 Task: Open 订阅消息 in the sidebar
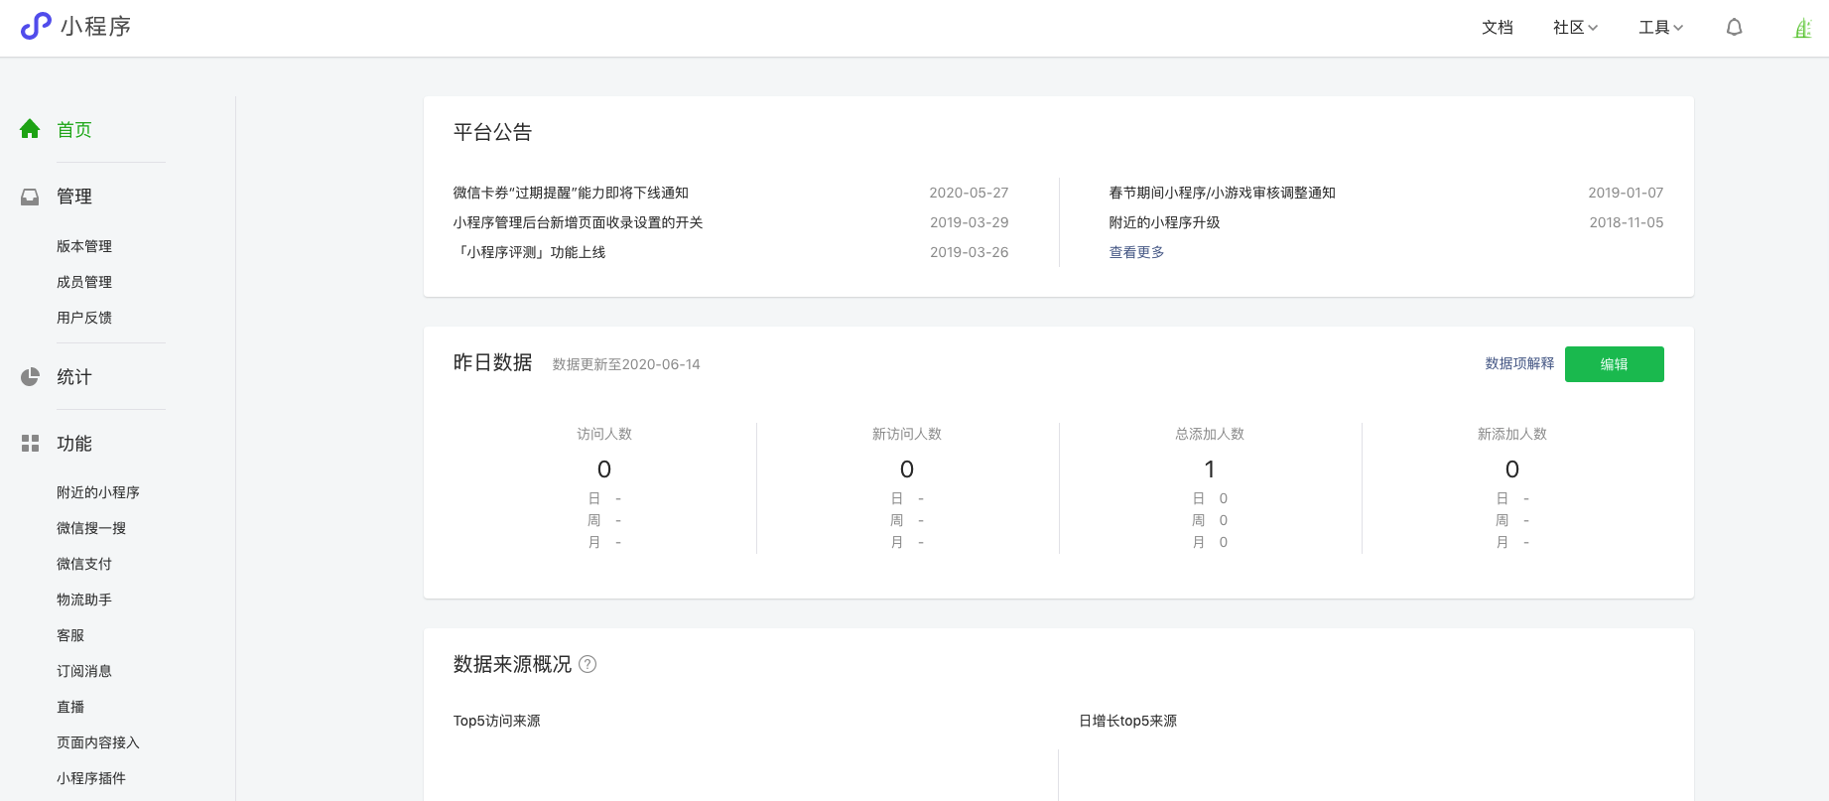click(84, 671)
